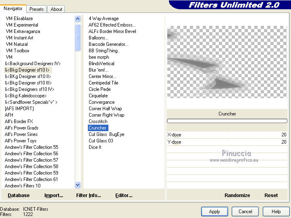
Task: Select the &<Bkg Kaleidoscope> category
Action: [26, 96]
